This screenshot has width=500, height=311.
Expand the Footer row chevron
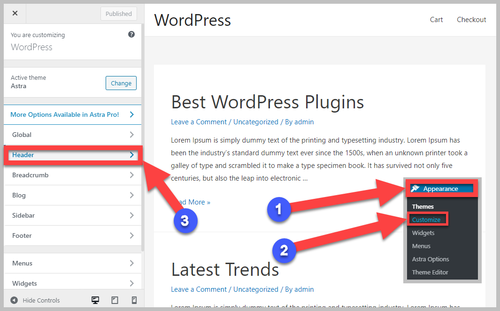(132, 235)
